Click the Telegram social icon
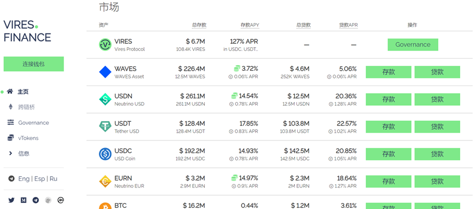 click(36, 200)
